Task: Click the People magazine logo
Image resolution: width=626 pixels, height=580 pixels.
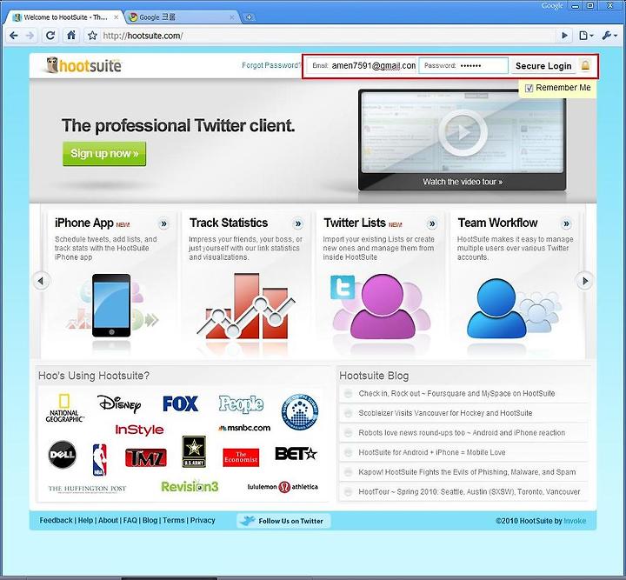Action: (x=241, y=404)
